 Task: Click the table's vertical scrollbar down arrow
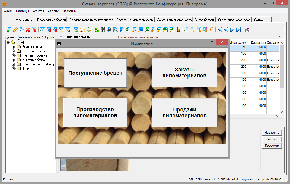coord(282,112)
